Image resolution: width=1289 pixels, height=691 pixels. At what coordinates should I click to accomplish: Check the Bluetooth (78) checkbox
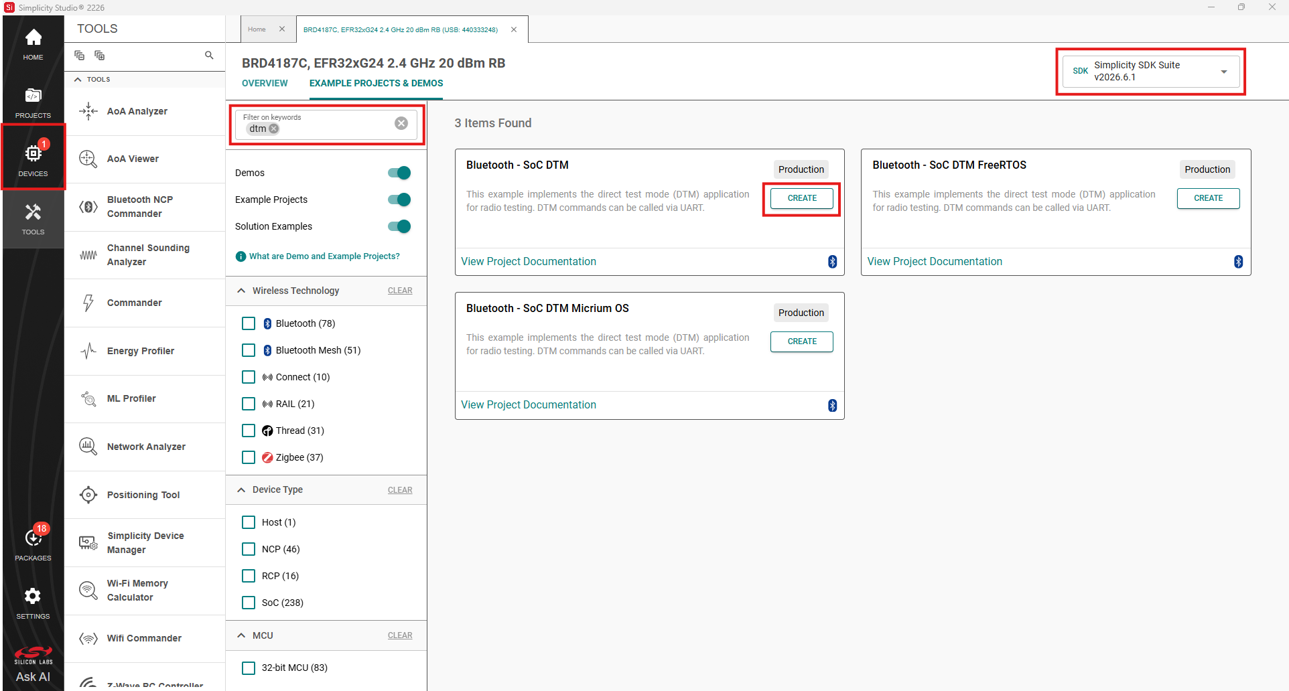[249, 323]
